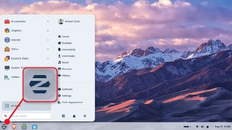The image size is (232, 130).
Task: Open the volume icon in system tray
Action: (202, 127)
